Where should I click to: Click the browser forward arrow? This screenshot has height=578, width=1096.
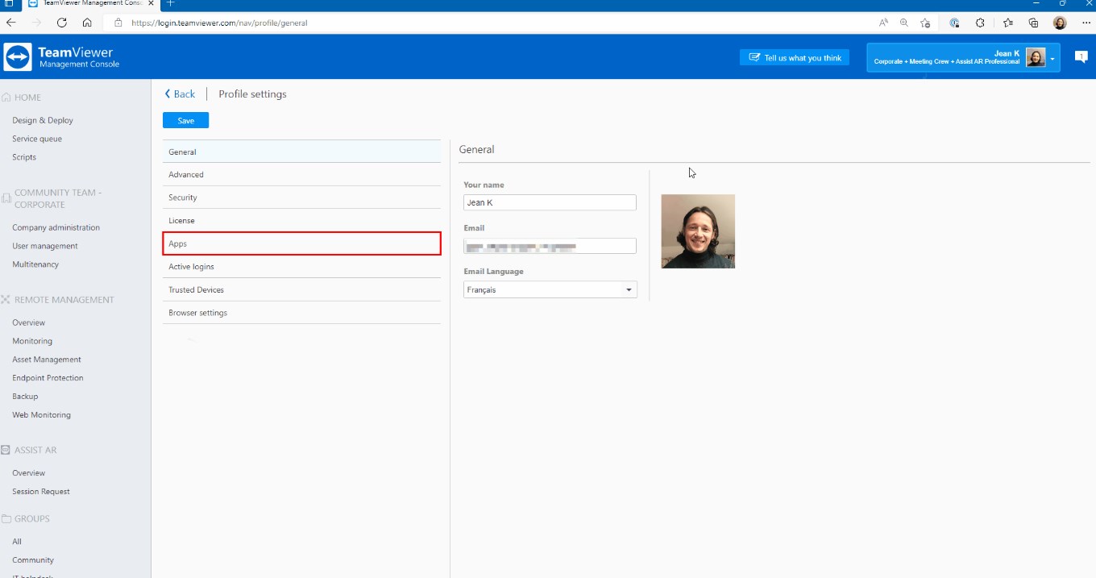coord(36,23)
